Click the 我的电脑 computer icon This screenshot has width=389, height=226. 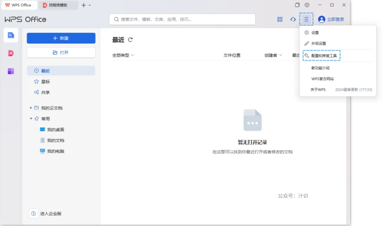43,151
